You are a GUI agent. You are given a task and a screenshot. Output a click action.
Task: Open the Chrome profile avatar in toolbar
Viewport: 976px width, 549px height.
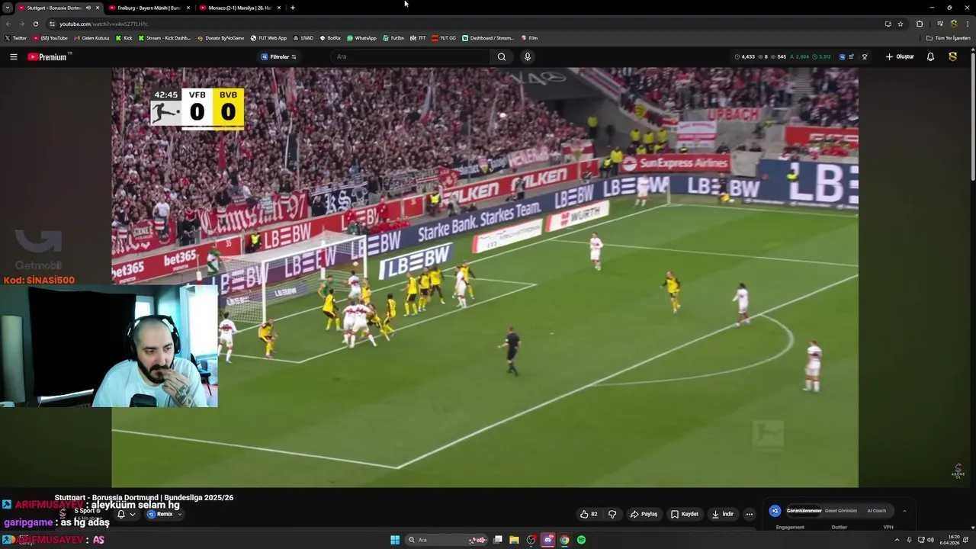pos(953,24)
